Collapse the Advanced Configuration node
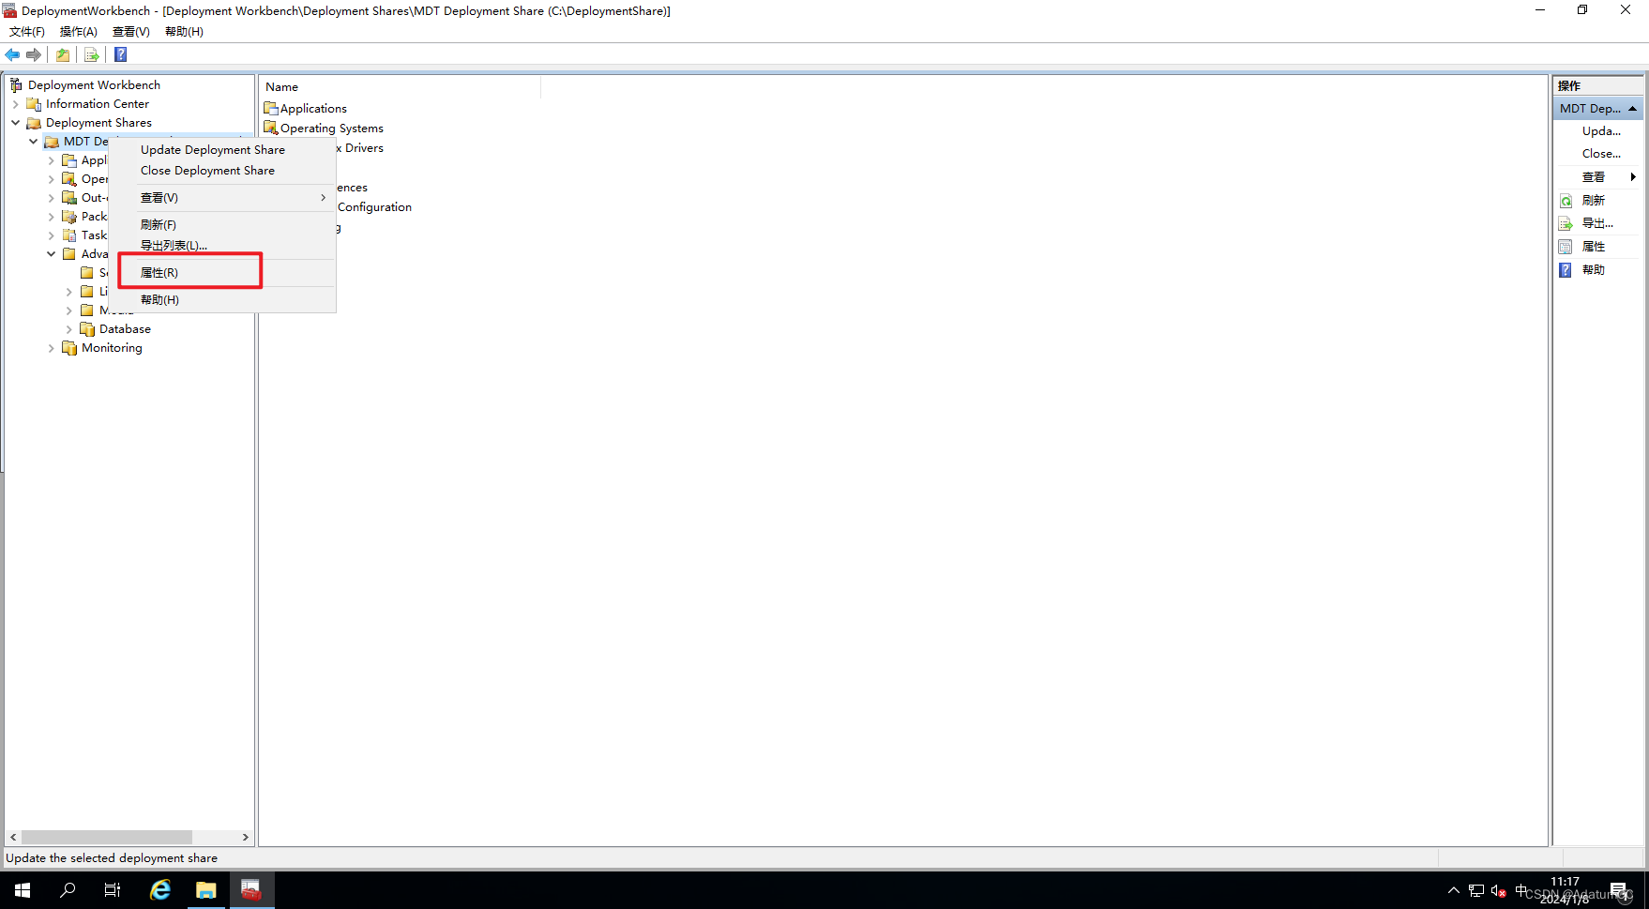The image size is (1649, 909). click(x=52, y=254)
